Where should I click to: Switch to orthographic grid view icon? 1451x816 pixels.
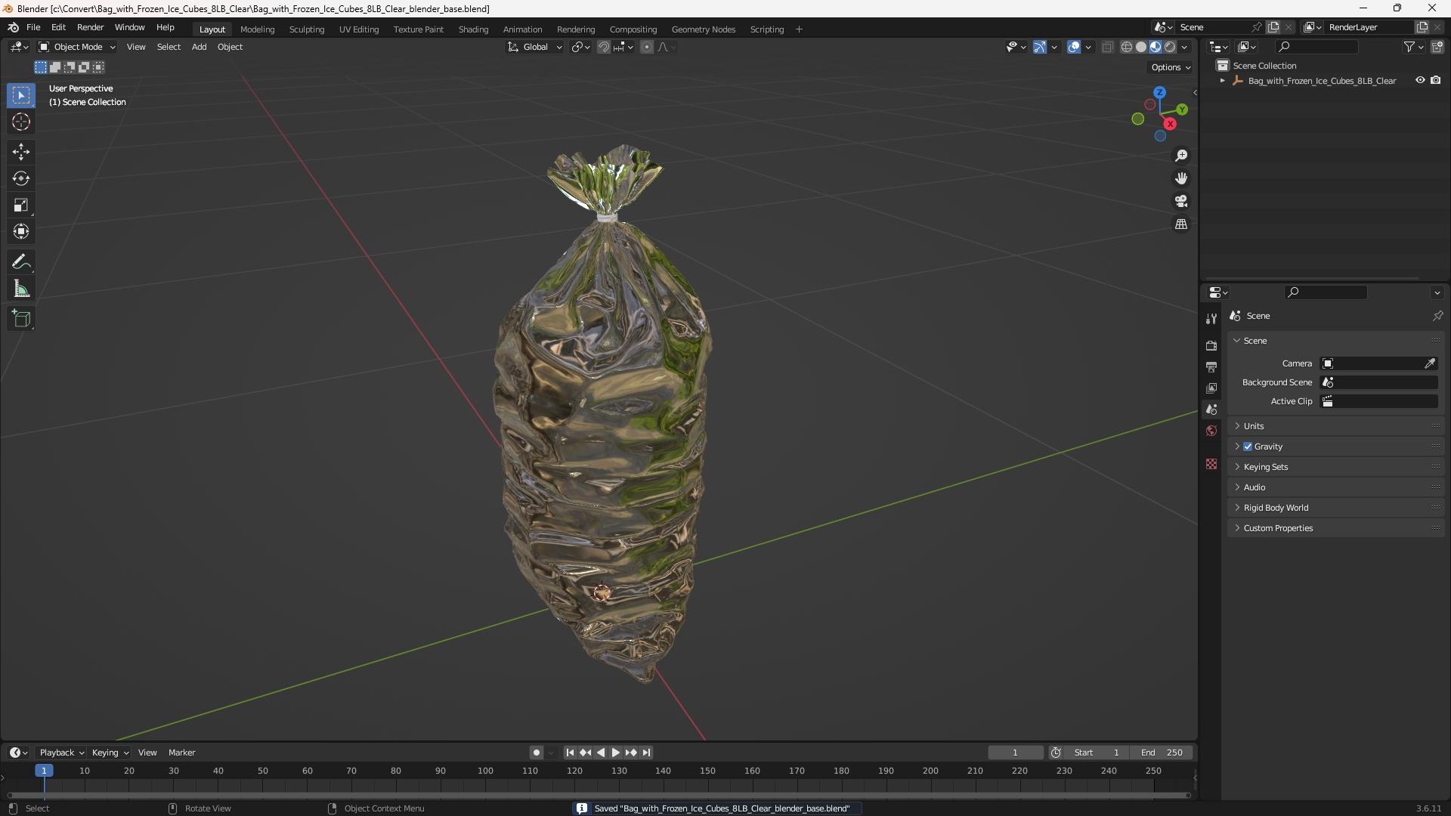coord(1181,224)
